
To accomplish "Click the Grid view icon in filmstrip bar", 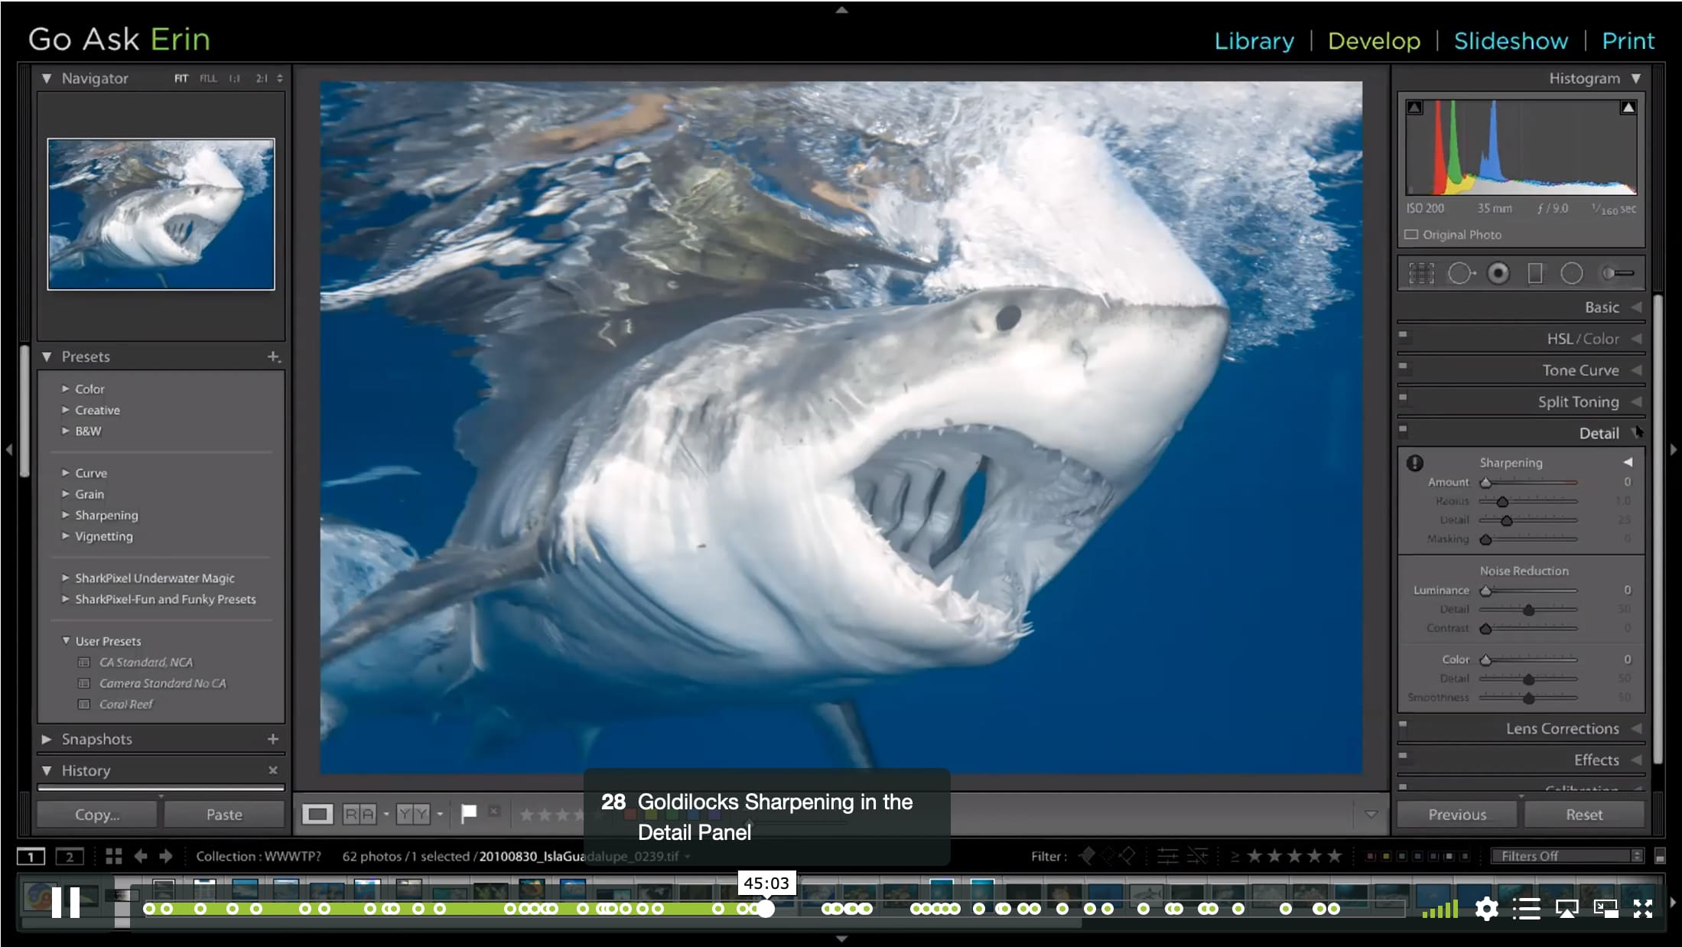I will (113, 856).
